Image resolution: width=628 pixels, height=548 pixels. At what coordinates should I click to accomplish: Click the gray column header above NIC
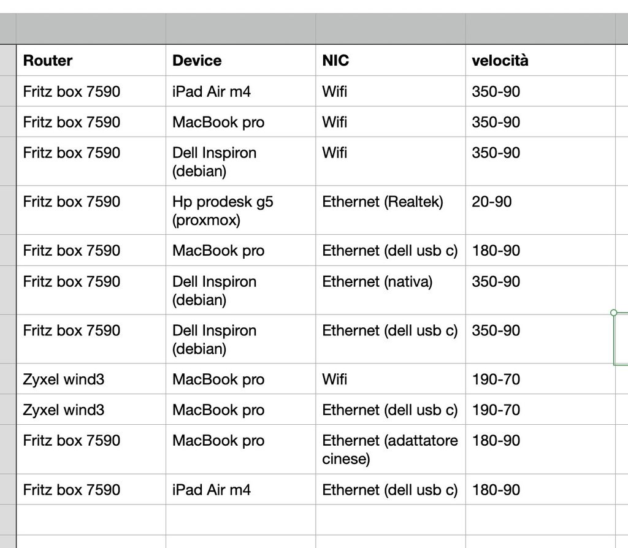[390, 29]
